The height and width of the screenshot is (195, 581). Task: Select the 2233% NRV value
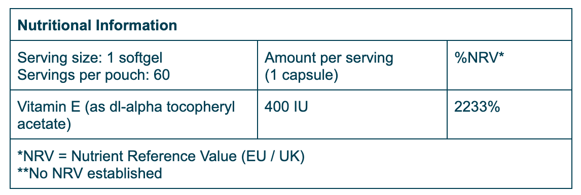477,107
